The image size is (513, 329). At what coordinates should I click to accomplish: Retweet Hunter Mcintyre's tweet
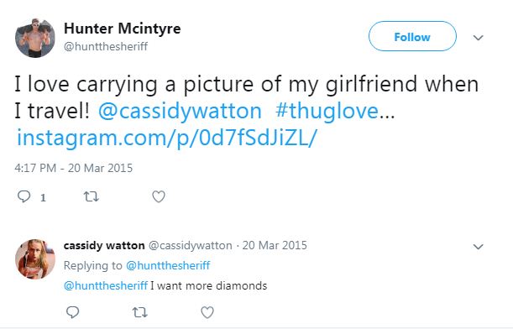tap(91, 196)
